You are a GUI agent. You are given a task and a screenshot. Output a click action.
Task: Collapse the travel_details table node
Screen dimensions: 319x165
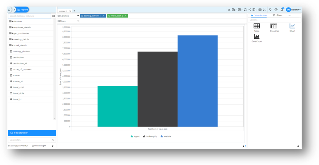coord(13,45)
